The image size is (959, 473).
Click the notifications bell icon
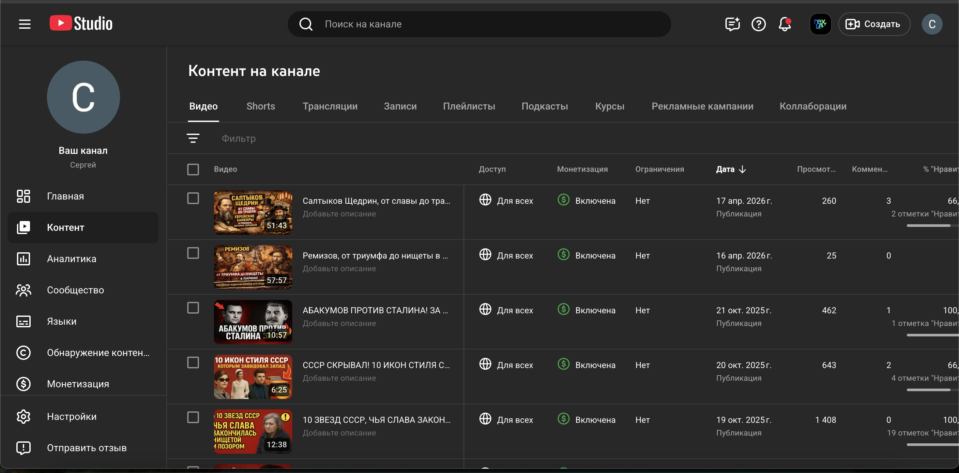(x=785, y=24)
